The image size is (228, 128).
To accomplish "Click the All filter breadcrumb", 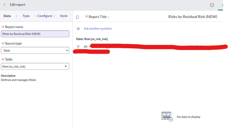I will (x=85, y=47).
